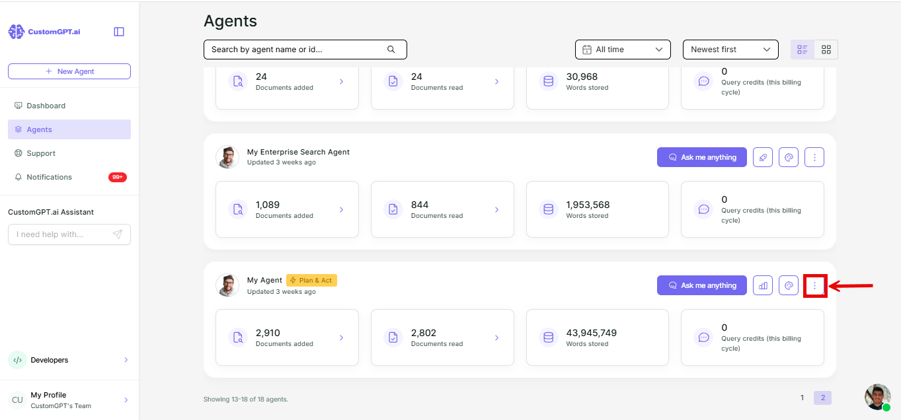This screenshot has height=420, width=901.
Task: Open the palette icon for My Agent
Action: pyautogui.click(x=789, y=285)
